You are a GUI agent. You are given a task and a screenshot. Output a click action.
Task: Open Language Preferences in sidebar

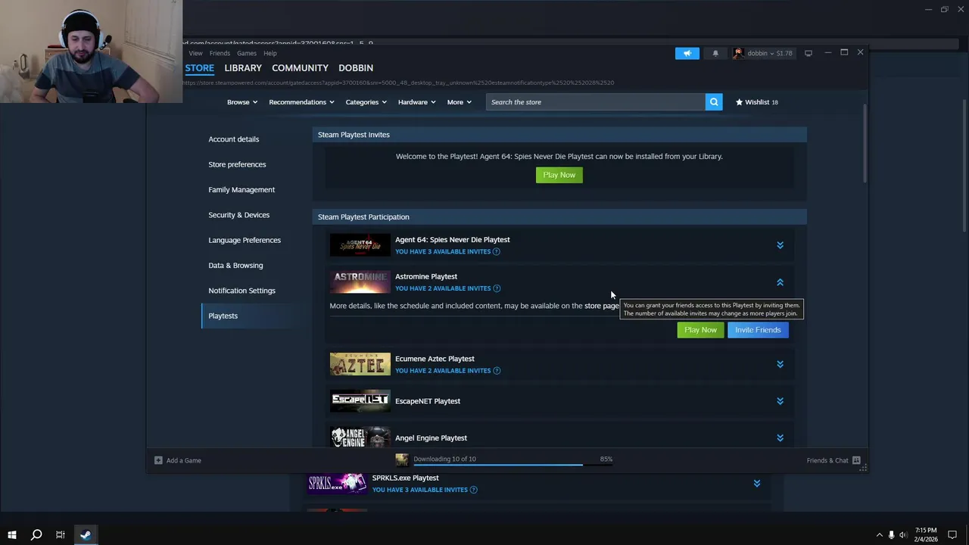click(245, 240)
